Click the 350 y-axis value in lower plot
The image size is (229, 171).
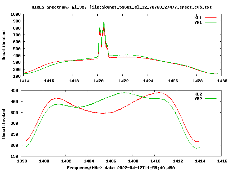tap(14, 113)
